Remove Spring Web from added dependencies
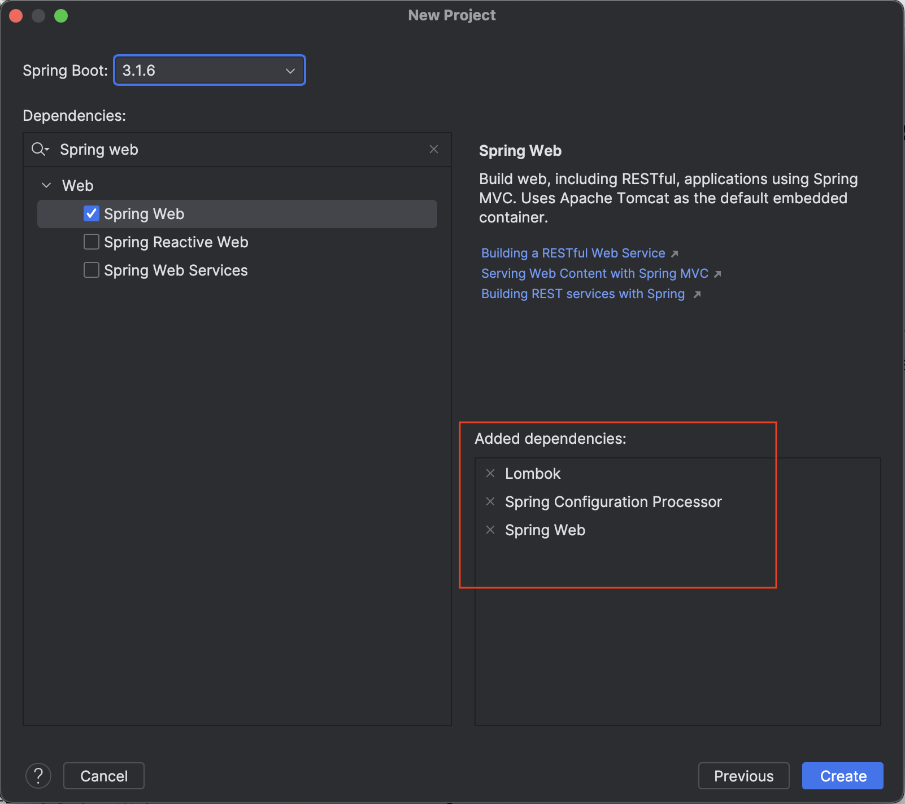The width and height of the screenshot is (905, 804). click(x=490, y=530)
